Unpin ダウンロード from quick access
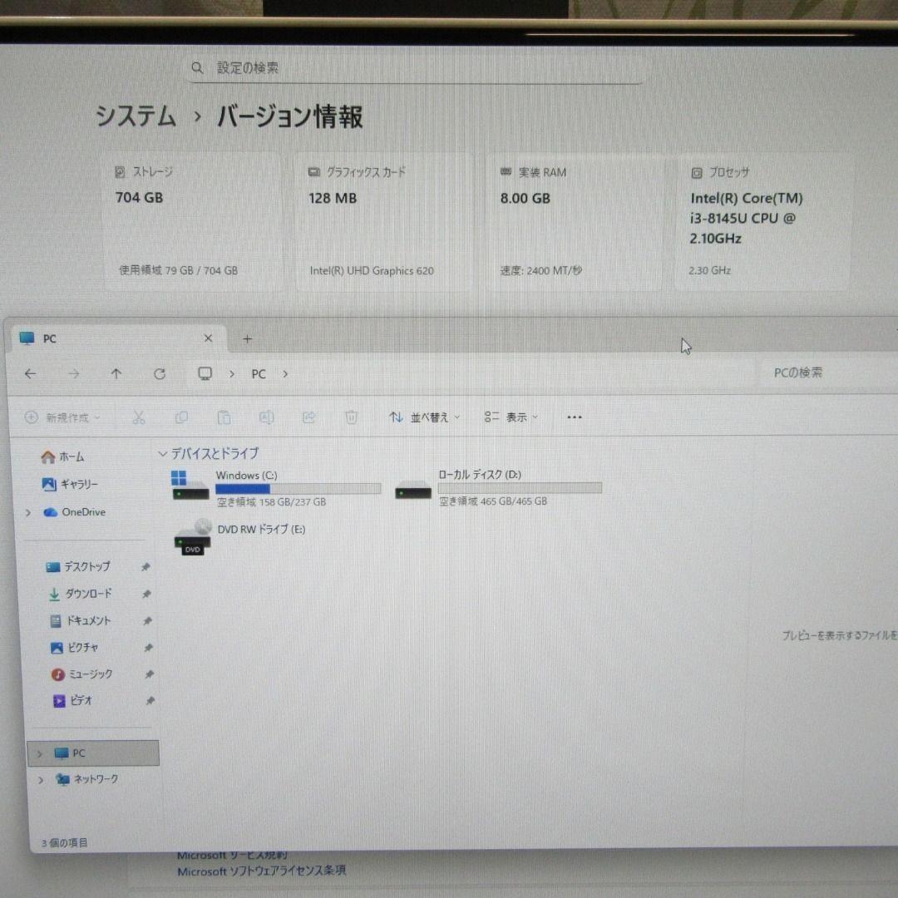This screenshot has height=898, width=898. coord(146,594)
